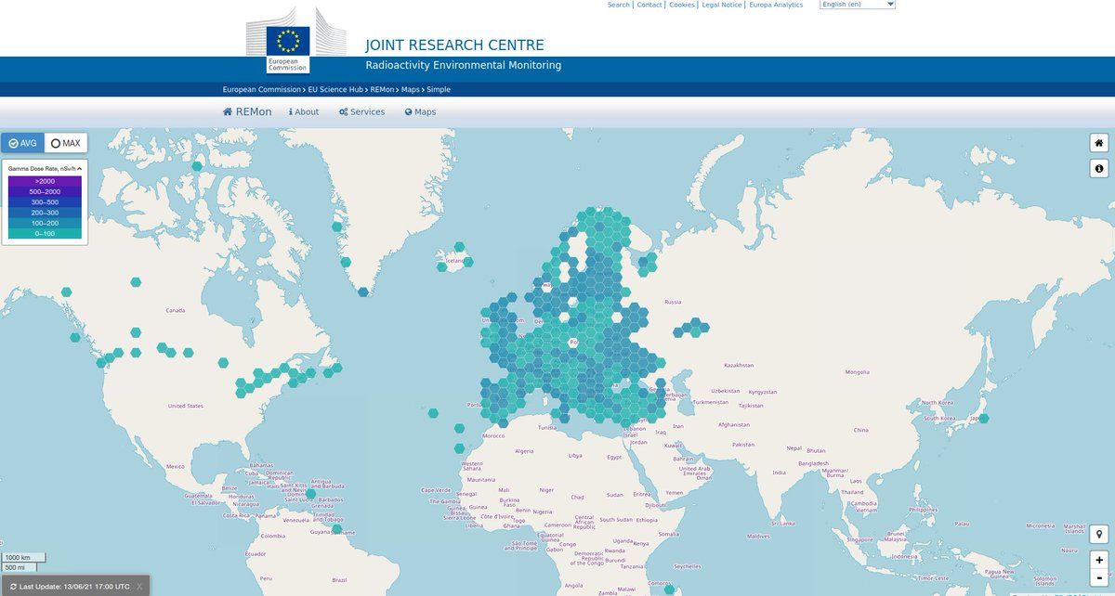Click the Libya label on the map
Screen dimensions: 1115x596
[x=575, y=455]
